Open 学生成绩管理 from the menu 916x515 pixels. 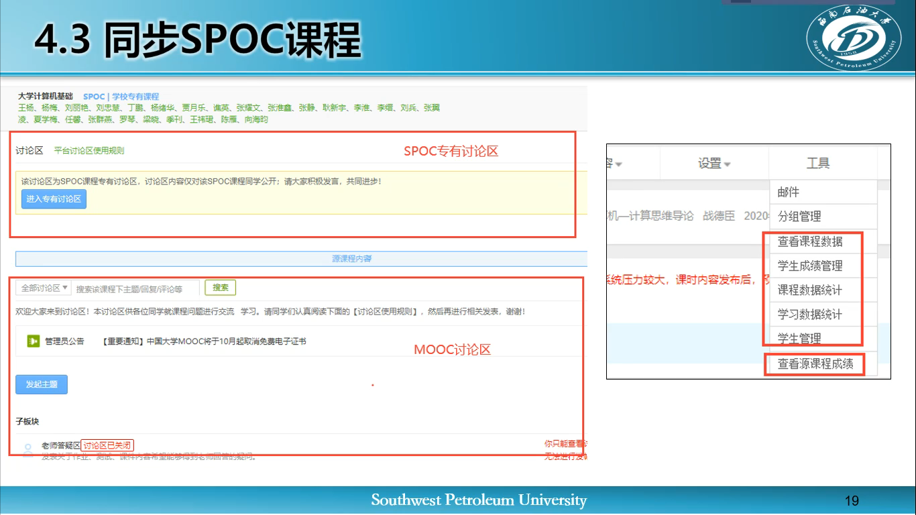810,266
